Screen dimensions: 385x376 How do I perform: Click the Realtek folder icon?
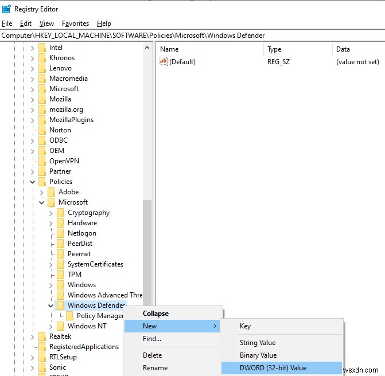point(42,336)
